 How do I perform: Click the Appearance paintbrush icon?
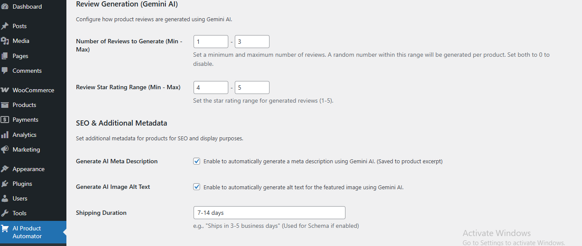tap(5, 169)
